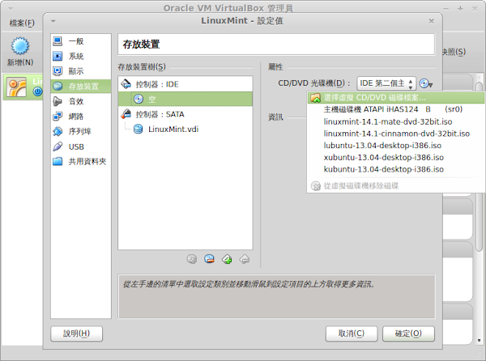This screenshot has width=486, height=361.
Task: Click the add attachment toolbar icon
Action: (192, 259)
